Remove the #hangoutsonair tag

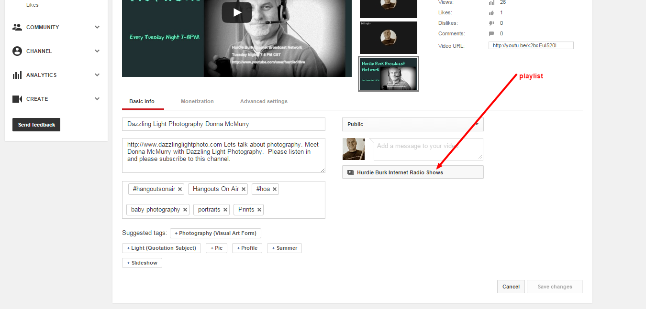click(180, 189)
